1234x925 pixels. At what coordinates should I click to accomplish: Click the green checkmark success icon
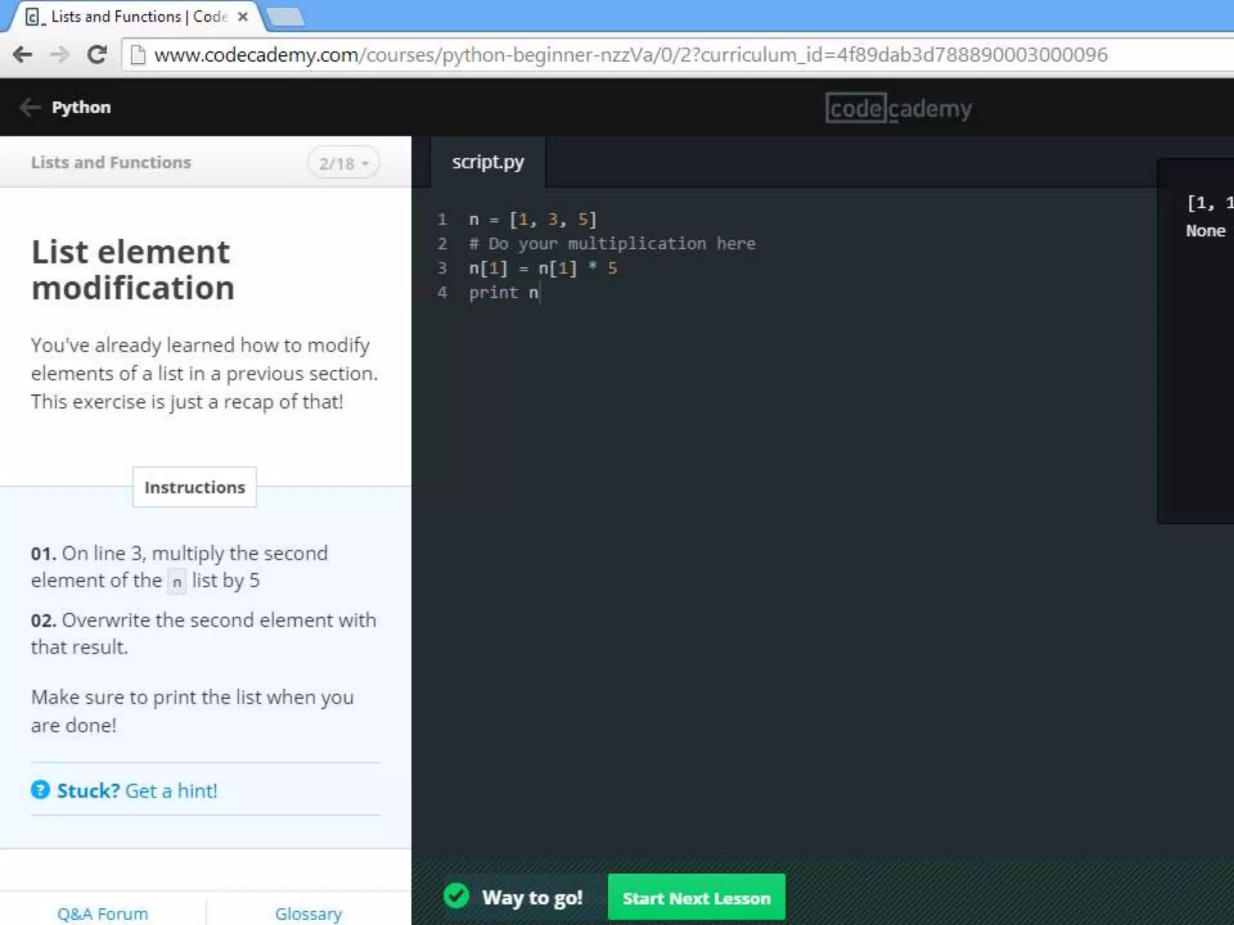tap(456, 896)
